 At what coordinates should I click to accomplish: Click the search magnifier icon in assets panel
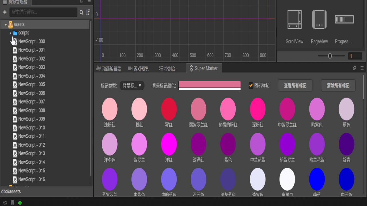tap(81, 12)
